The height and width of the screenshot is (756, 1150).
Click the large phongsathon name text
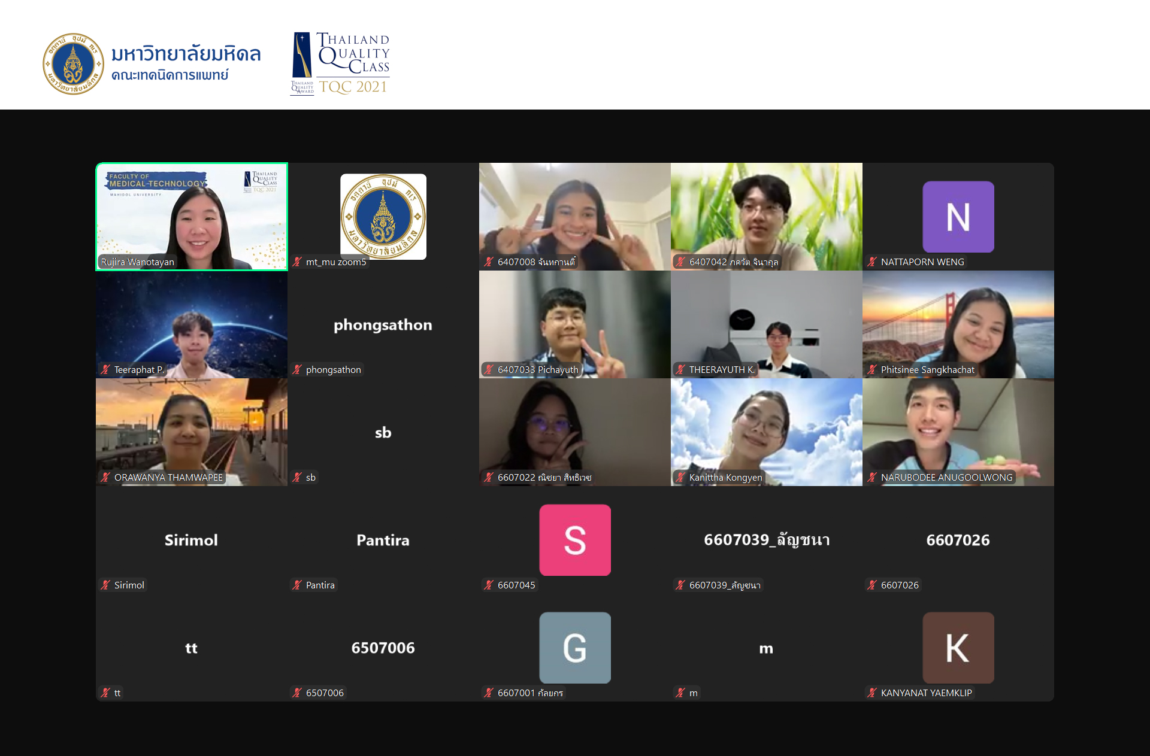383,325
